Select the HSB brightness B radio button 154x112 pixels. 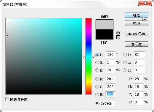click(97, 70)
